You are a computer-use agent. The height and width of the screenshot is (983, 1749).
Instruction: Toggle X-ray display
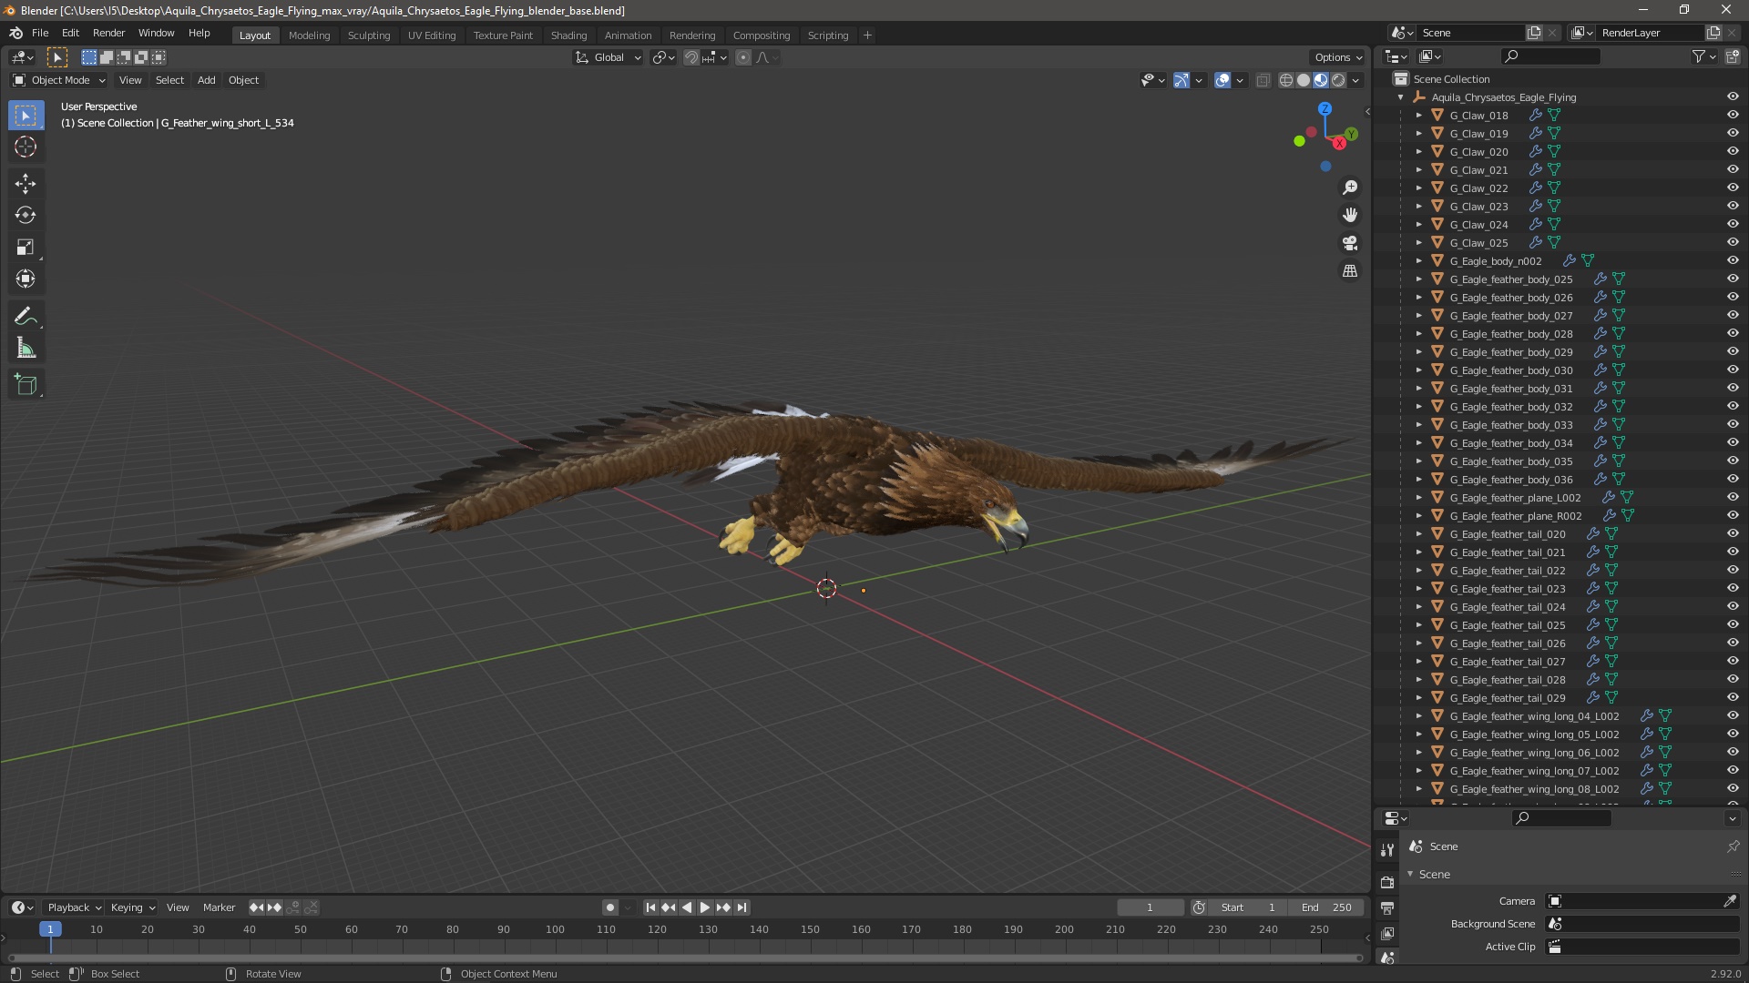(x=1263, y=80)
